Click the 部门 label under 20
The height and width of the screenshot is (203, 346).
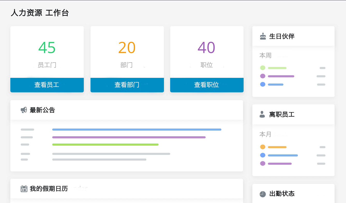127,65
